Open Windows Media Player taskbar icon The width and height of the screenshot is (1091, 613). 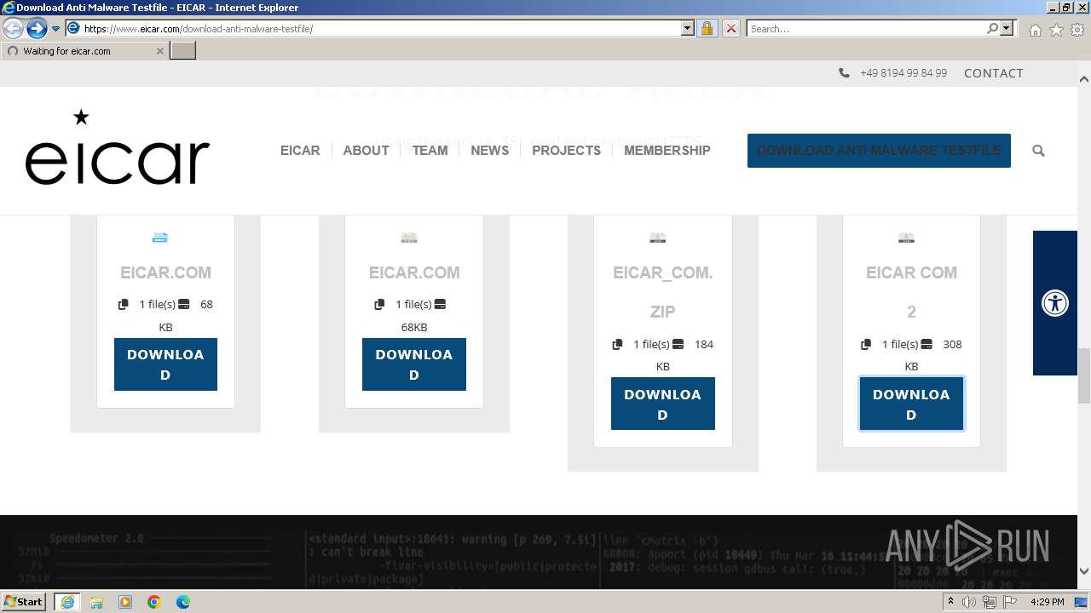pyautogui.click(x=125, y=602)
